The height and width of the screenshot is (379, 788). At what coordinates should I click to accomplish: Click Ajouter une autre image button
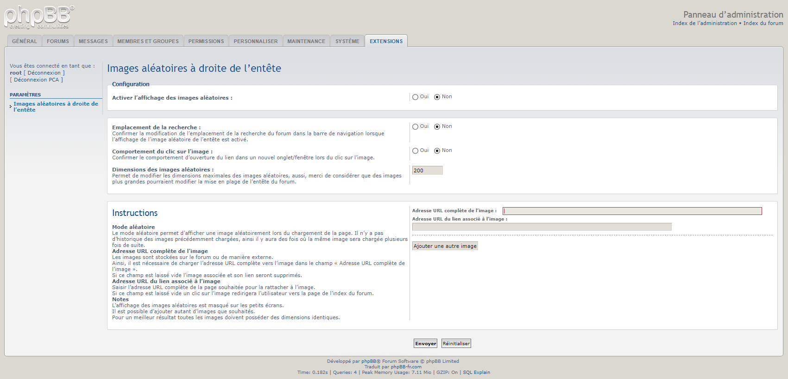coord(445,246)
